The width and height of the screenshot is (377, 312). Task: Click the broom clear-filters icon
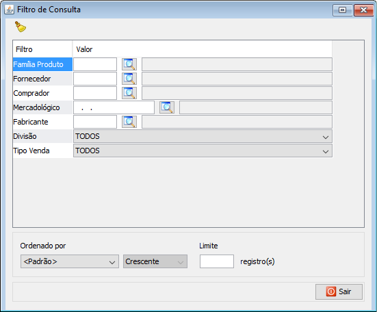pyautogui.click(x=21, y=27)
